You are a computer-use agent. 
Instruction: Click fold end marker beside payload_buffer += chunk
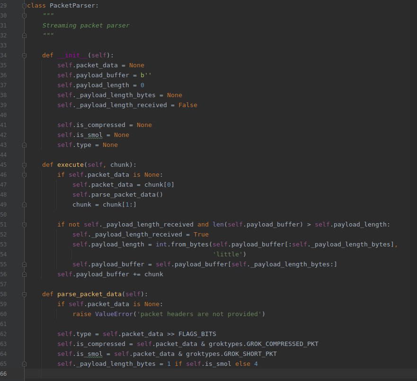pos(24,274)
